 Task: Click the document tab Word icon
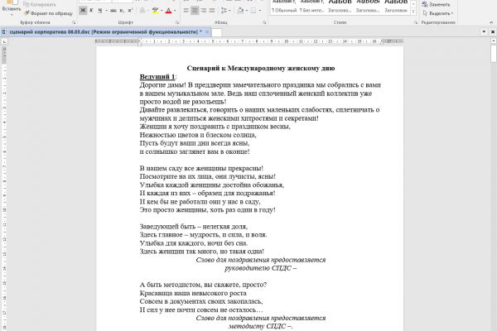4,32
